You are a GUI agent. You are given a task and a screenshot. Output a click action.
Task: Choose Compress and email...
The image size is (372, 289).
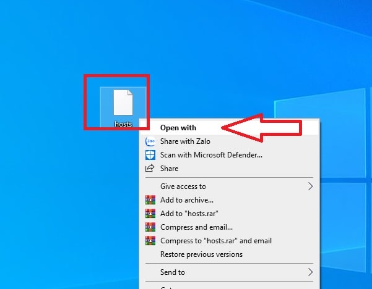click(229, 227)
